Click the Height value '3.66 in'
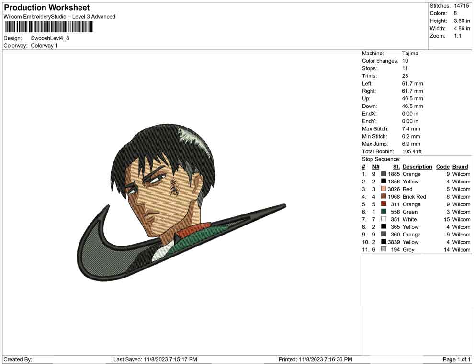474x364 pixels. (462, 21)
